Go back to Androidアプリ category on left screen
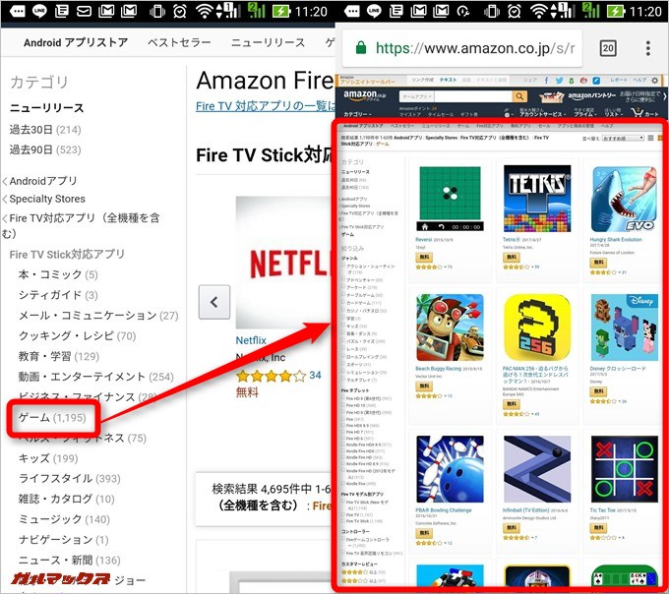 (43, 181)
